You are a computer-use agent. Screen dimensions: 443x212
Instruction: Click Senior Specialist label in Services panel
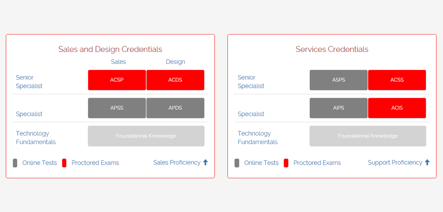(251, 82)
